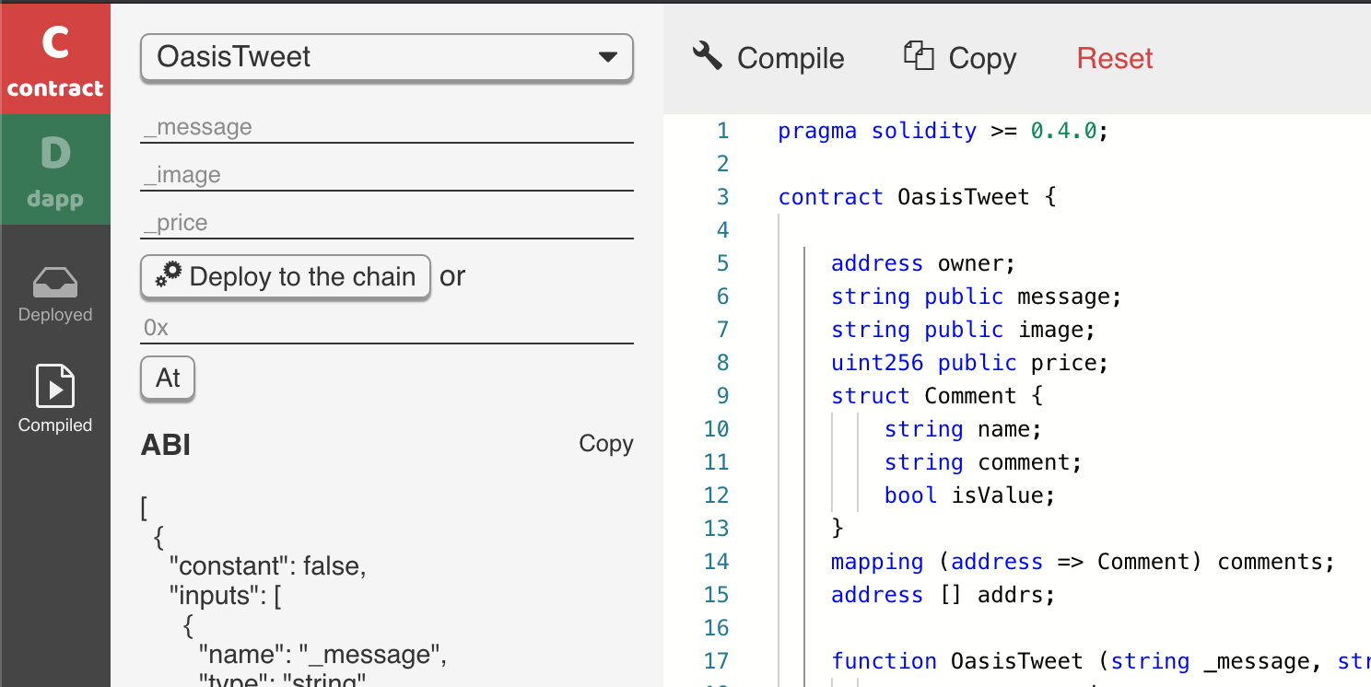Click line number 9 in the gutter
The height and width of the screenshot is (687, 1371).
pyautogui.click(x=722, y=396)
